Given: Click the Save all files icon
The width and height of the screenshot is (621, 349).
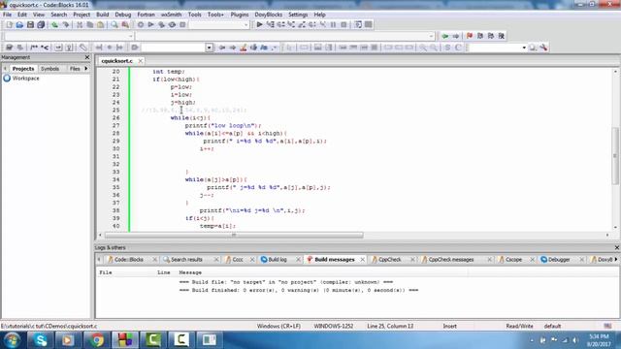Looking at the screenshot, I should tap(41, 25).
